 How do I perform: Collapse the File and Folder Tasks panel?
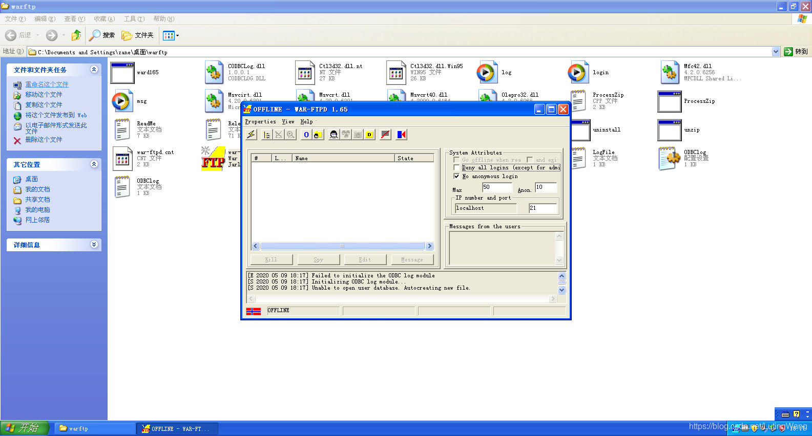(x=94, y=70)
